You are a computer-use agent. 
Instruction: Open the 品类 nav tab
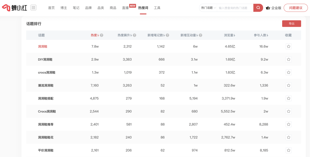click(x=101, y=8)
